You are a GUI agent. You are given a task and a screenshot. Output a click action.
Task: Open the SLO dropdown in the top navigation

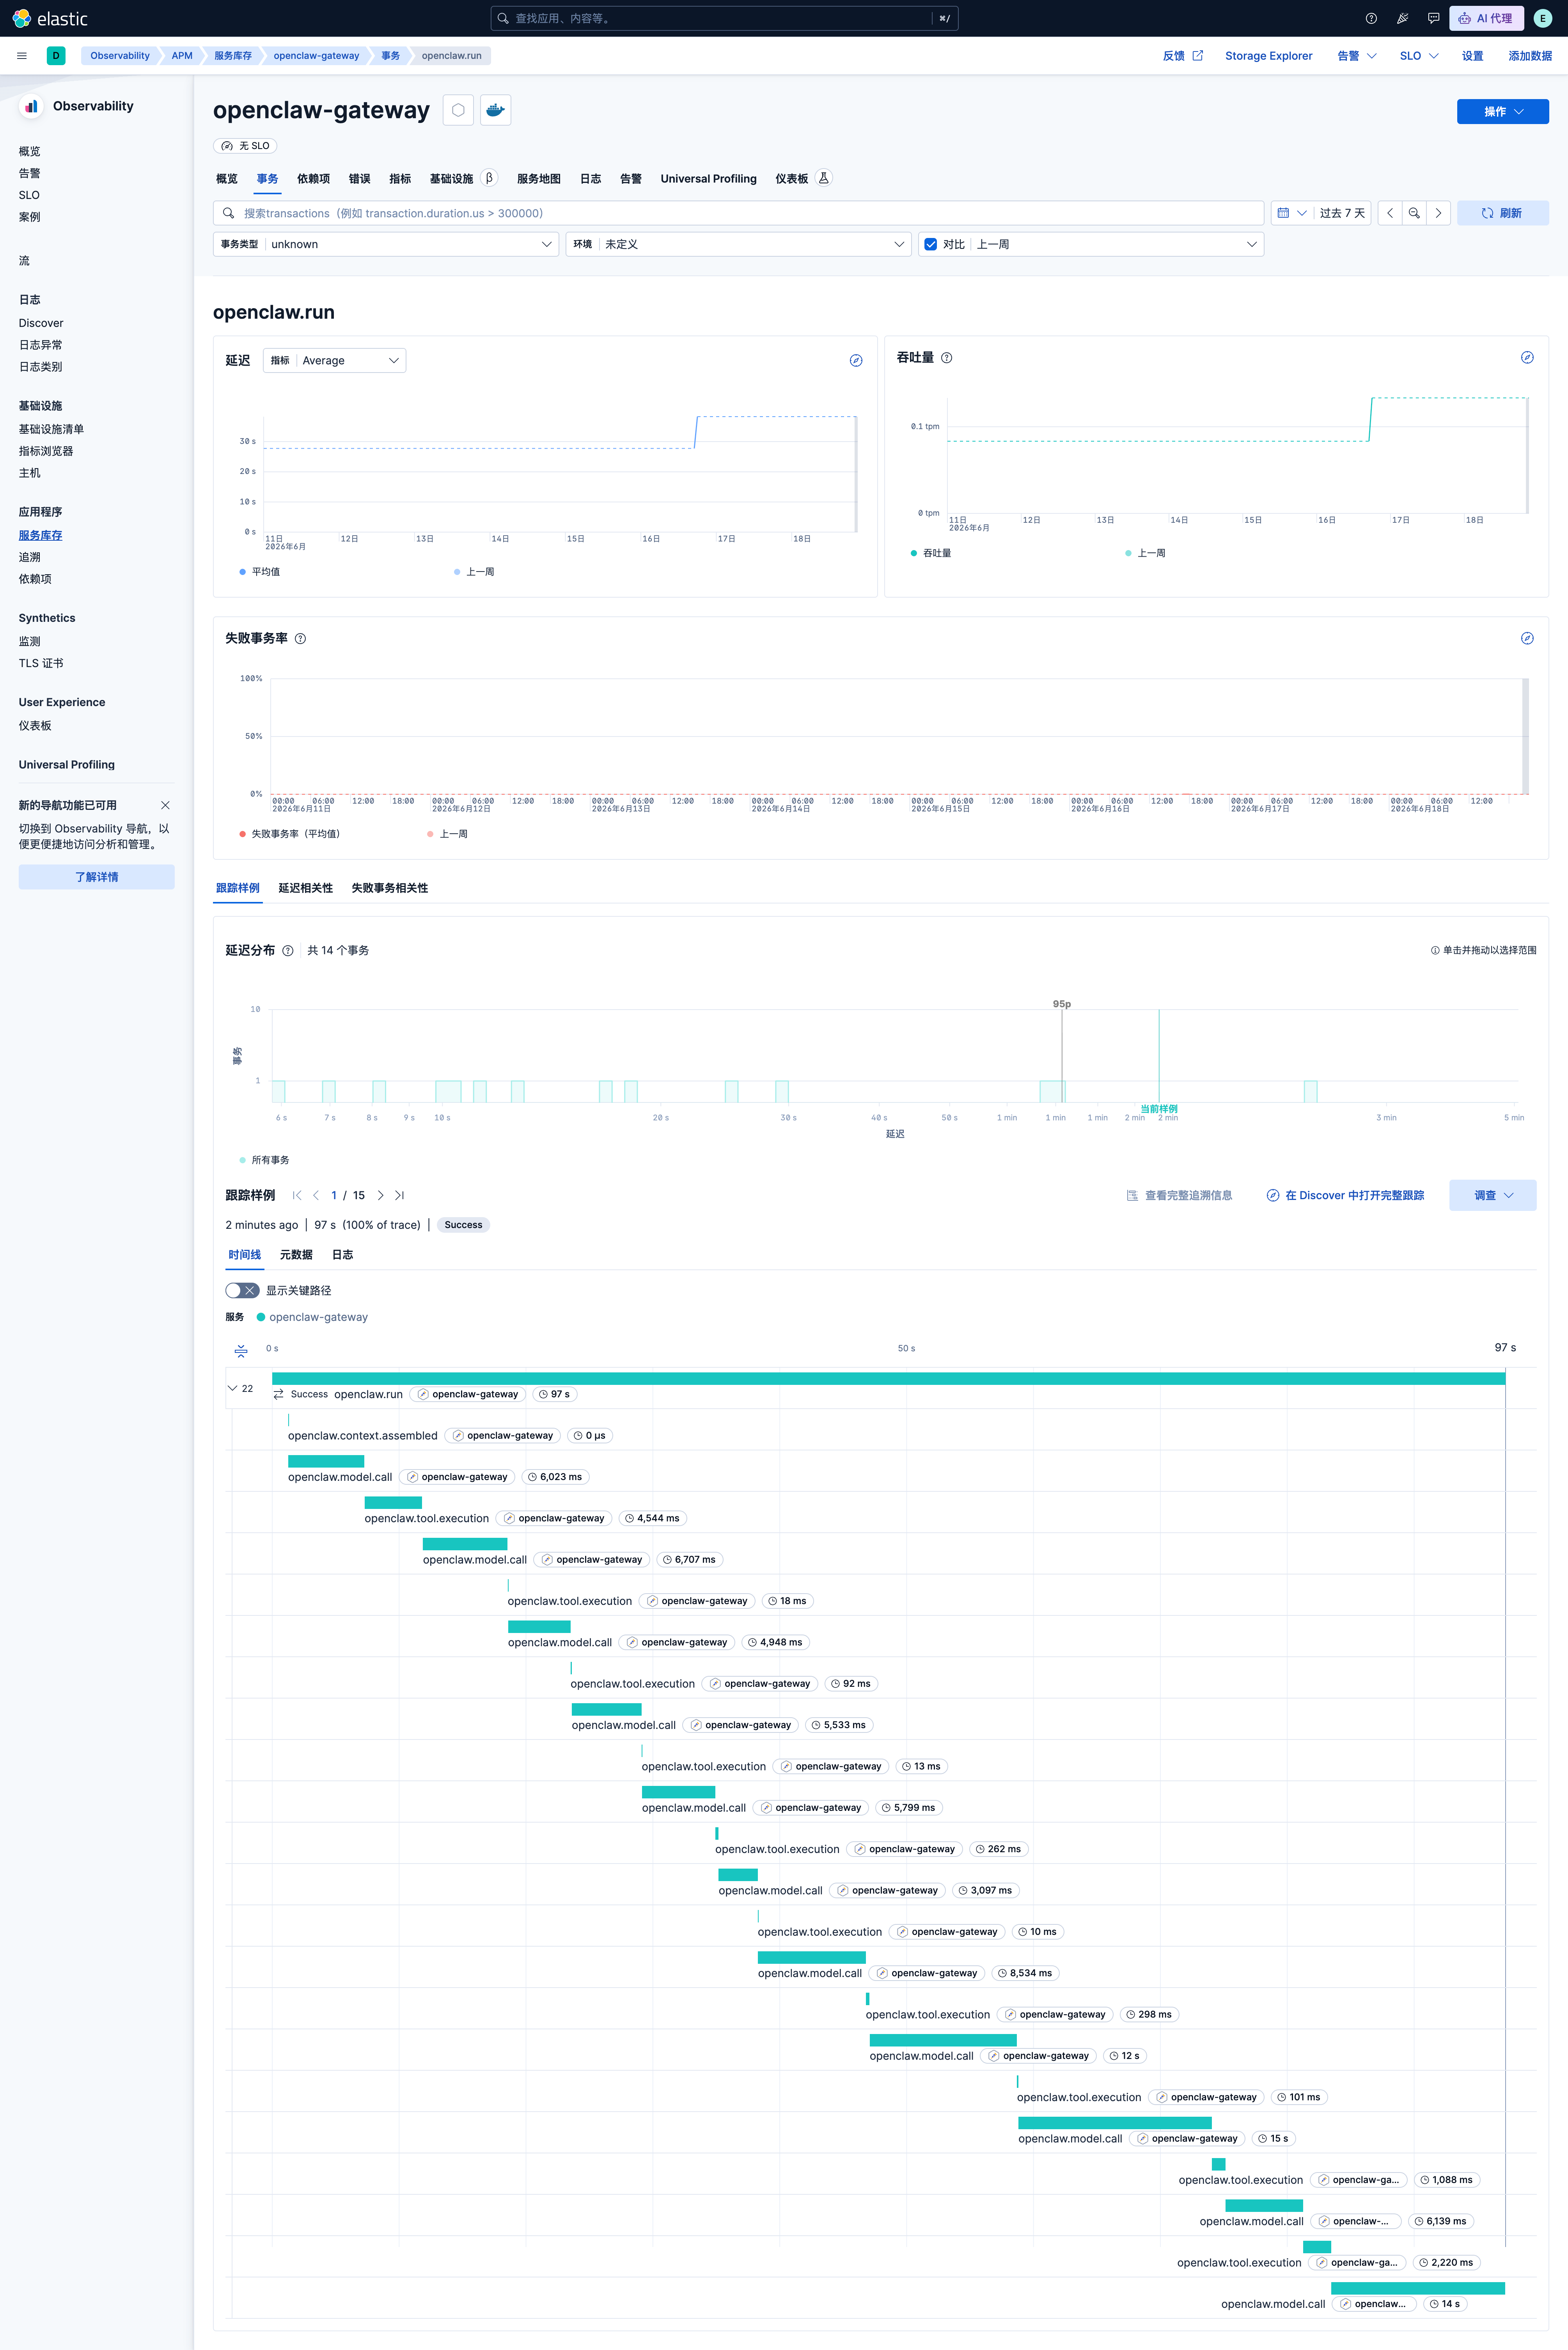pyautogui.click(x=1419, y=56)
